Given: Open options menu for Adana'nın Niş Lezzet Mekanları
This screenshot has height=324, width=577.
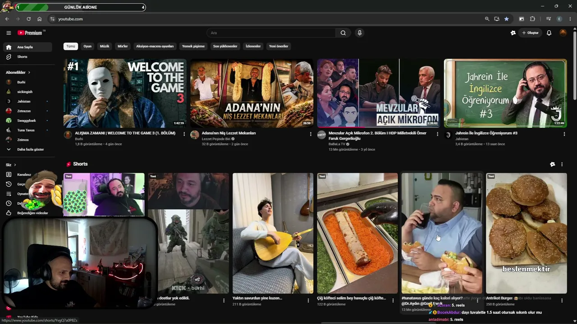Looking at the screenshot, I should 311,134.
